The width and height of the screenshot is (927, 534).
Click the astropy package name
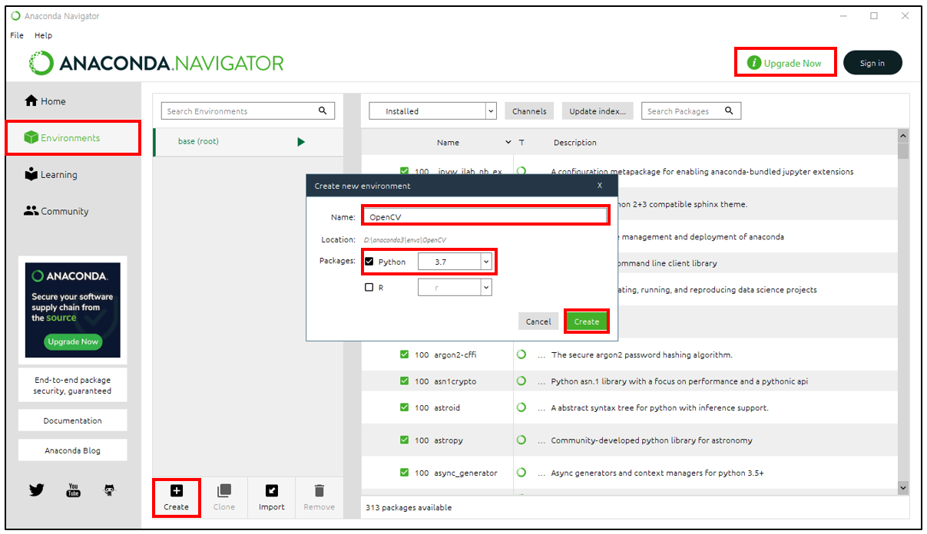point(450,440)
